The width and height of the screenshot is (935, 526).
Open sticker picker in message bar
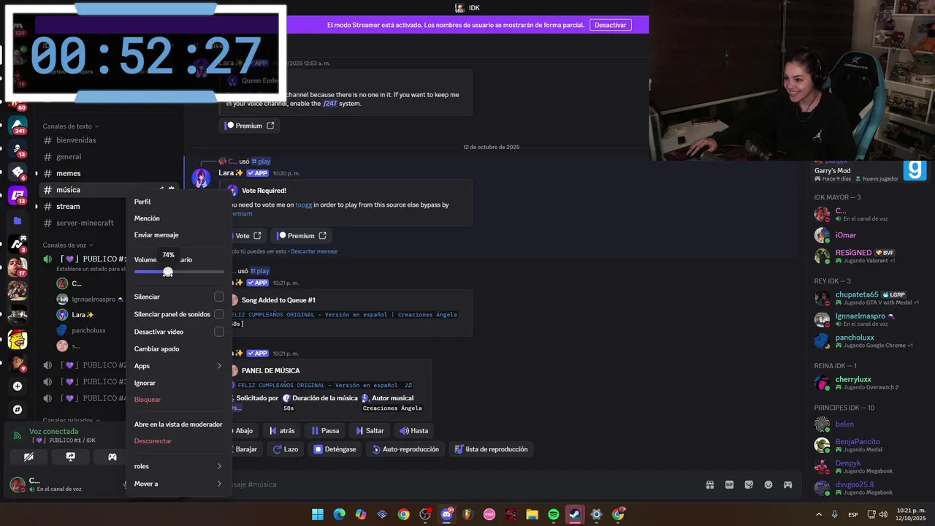(749, 484)
